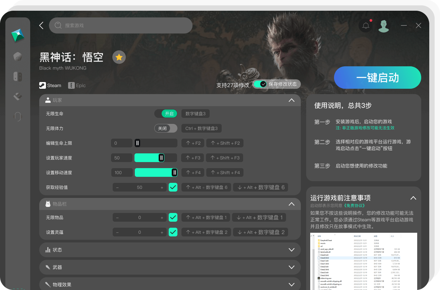Click ↑ + F2 hotkey button
The image size is (440, 290).
pyautogui.click(x=193, y=143)
